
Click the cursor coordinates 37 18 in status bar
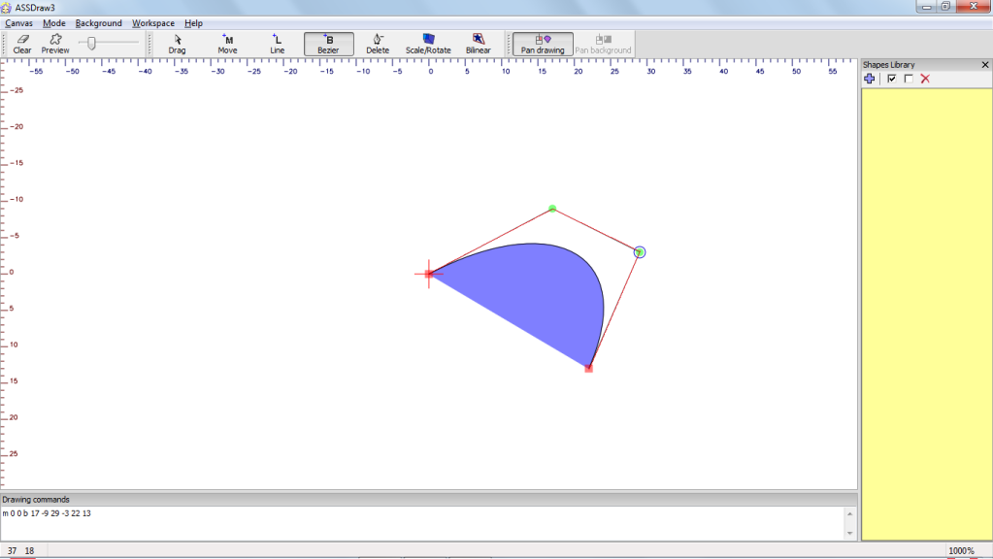(21, 551)
